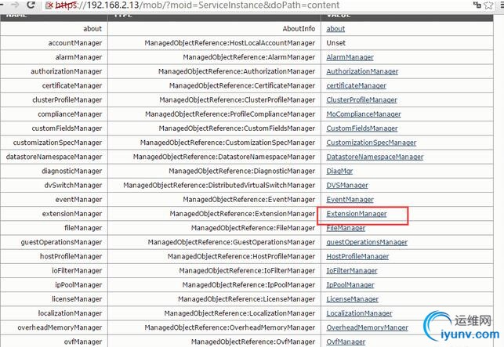Select type 'ManagedObjectReference:DistributedVirtualSwitchManager'
The width and height of the screenshot is (504, 347).
(x=219, y=185)
